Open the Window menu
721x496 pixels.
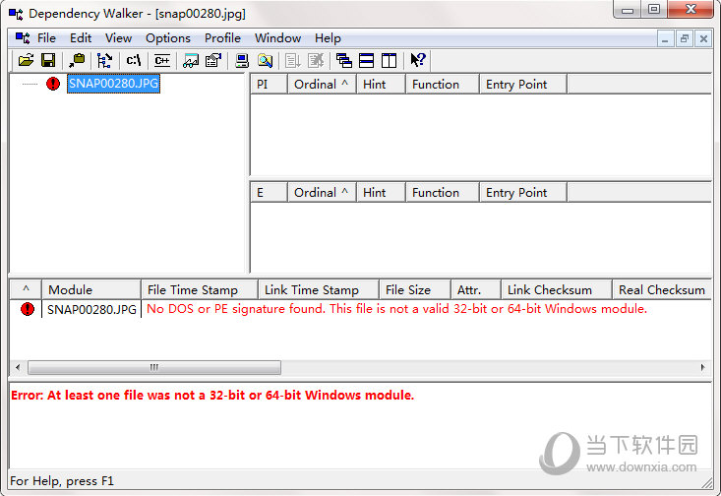pos(277,38)
